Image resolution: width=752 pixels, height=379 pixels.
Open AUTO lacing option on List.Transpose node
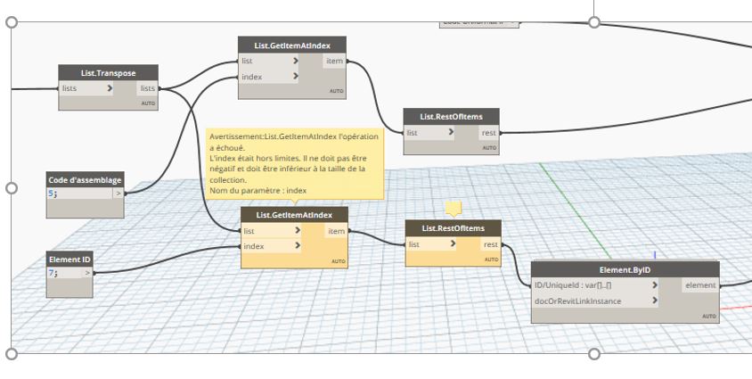(148, 103)
